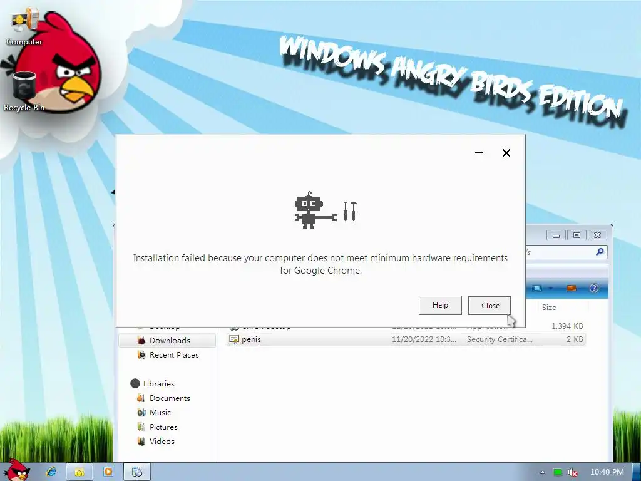Open the Recycle Bin desktop icon
This screenshot has height=481, width=641.
point(24,91)
